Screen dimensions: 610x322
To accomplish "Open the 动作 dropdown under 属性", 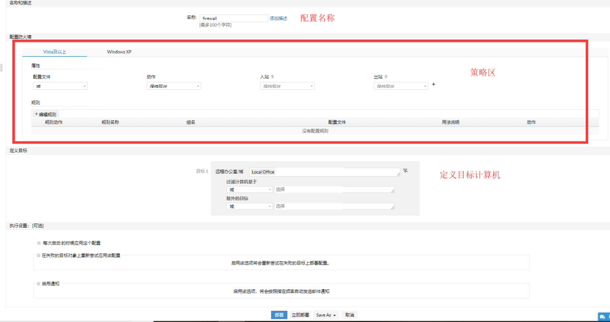I will (x=174, y=86).
